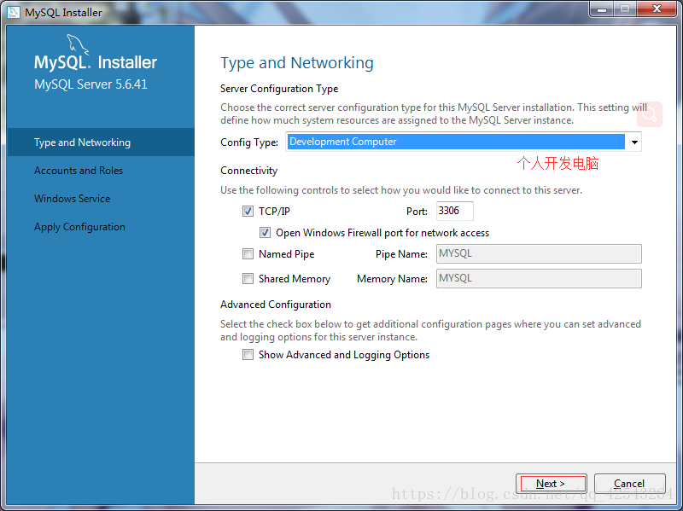The height and width of the screenshot is (511, 683).
Task: Open the Config Type dropdown arrow
Action: point(634,142)
